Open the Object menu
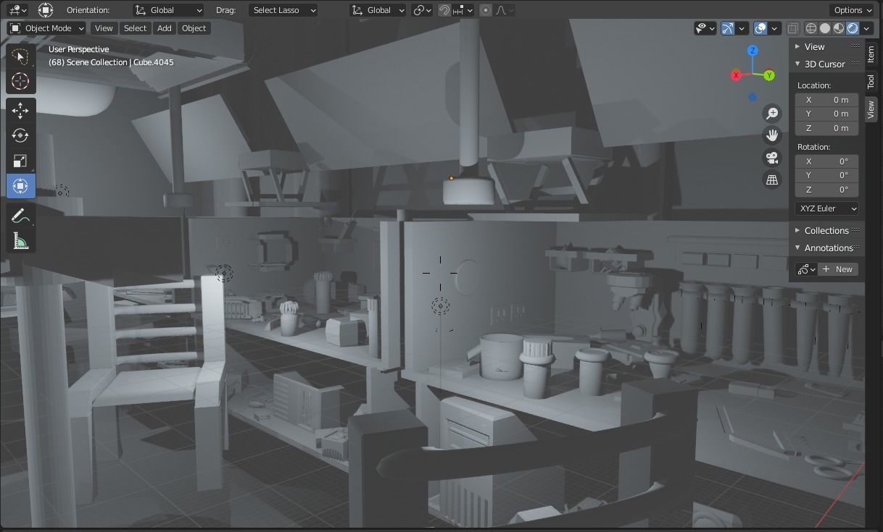 click(194, 28)
